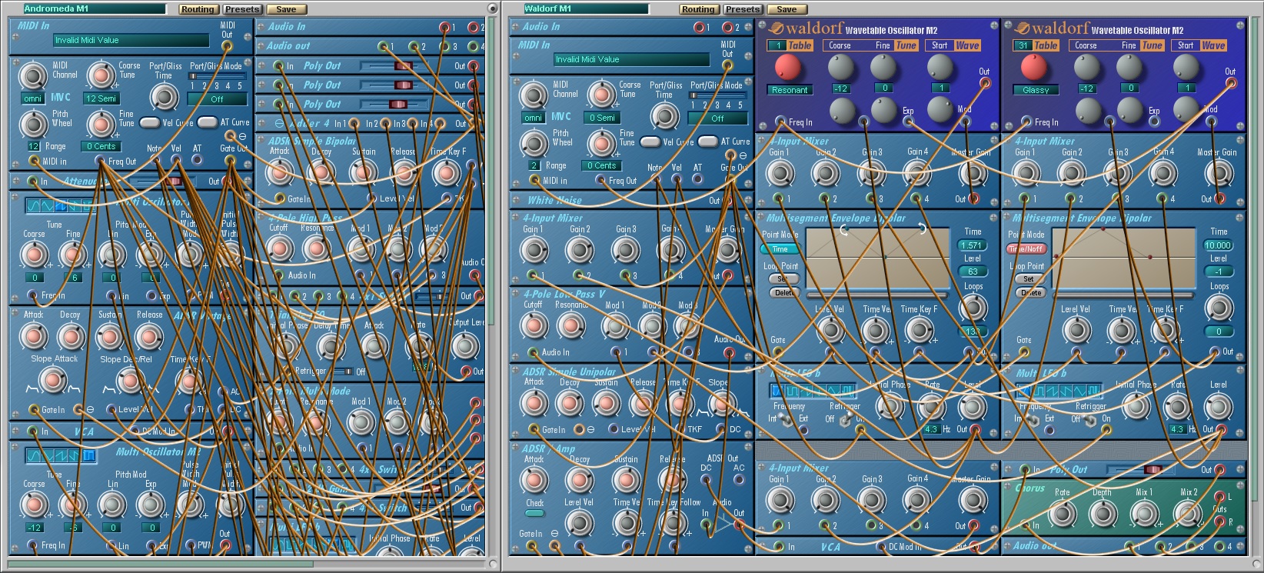Image resolution: width=1264 pixels, height=573 pixels.
Task: Flip Frequency Int/Ext switch on right Multi LFO b
Action: (1033, 419)
